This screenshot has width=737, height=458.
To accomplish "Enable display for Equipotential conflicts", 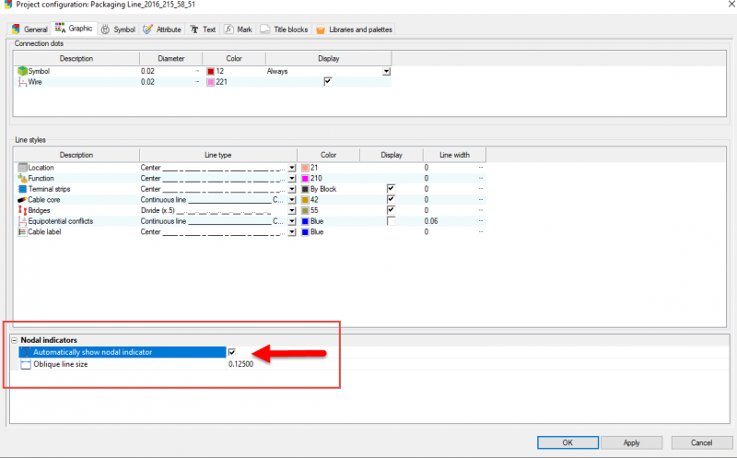I will [x=391, y=221].
